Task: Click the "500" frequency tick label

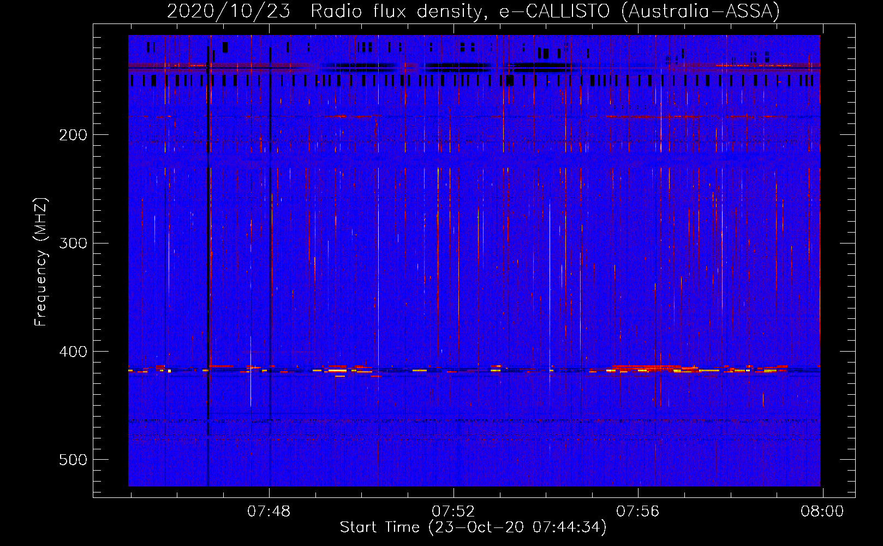Action: (x=73, y=460)
